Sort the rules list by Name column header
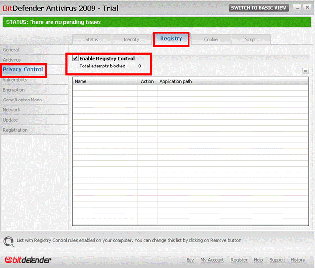 (104, 82)
